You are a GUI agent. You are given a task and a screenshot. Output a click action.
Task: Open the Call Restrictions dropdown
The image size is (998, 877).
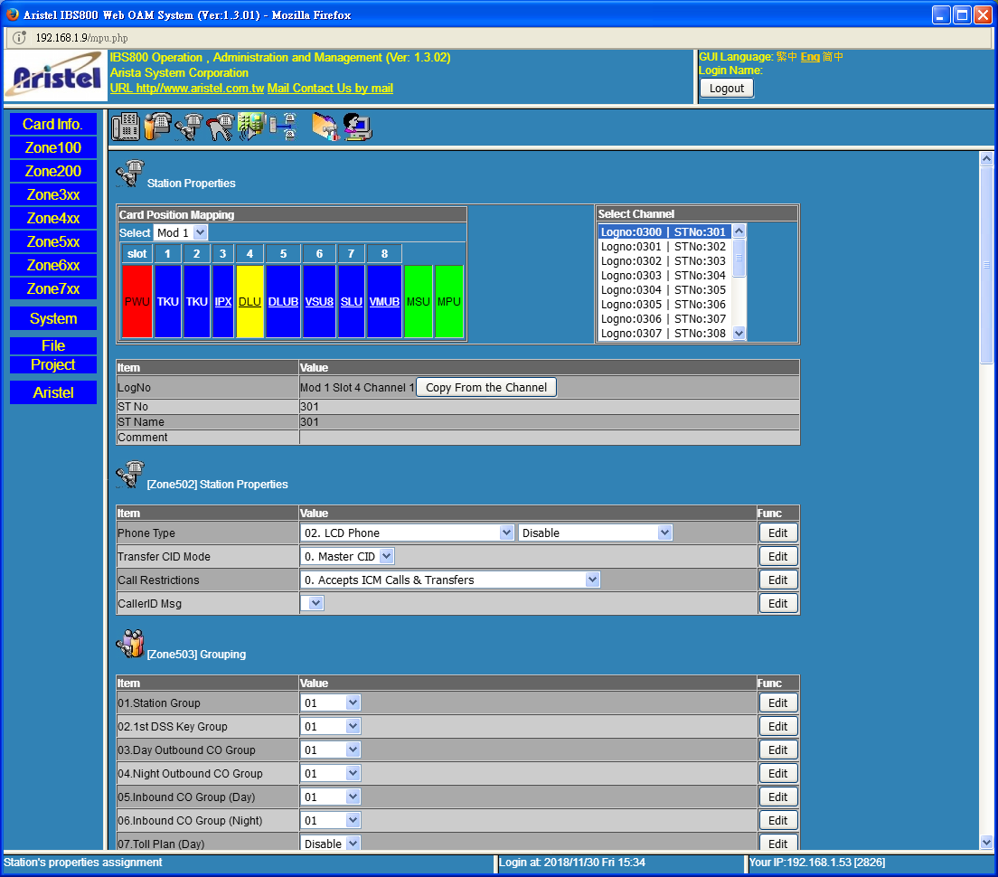[x=450, y=580]
